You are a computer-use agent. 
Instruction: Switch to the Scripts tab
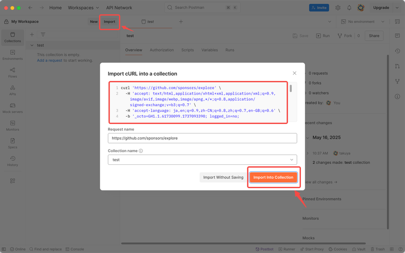pyautogui.click(x=188, y=50)
